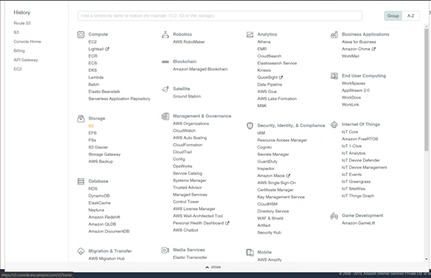Open Elastic Beanstalk service
Image resolution: width=431 pixels, height=278 pixels.
104,92
